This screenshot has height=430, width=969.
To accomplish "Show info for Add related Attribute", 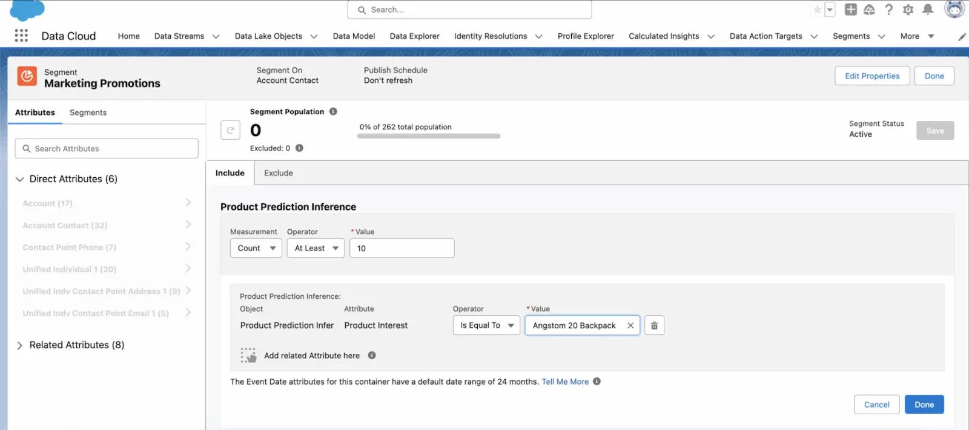I will 372,356.
